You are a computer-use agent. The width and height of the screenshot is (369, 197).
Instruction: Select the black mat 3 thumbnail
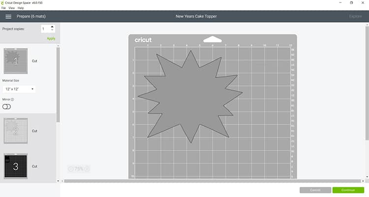tap(16, 166)
